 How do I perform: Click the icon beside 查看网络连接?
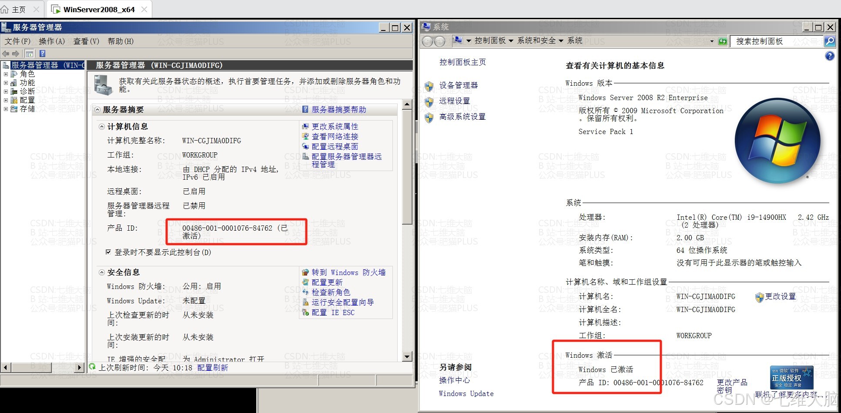pos(305,137)
